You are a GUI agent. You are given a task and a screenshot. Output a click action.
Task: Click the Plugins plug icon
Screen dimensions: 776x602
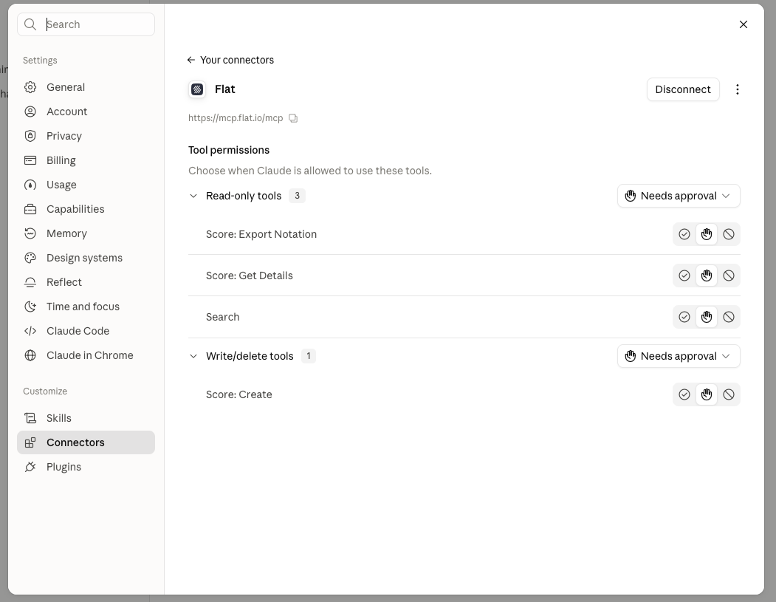point(30,467)
